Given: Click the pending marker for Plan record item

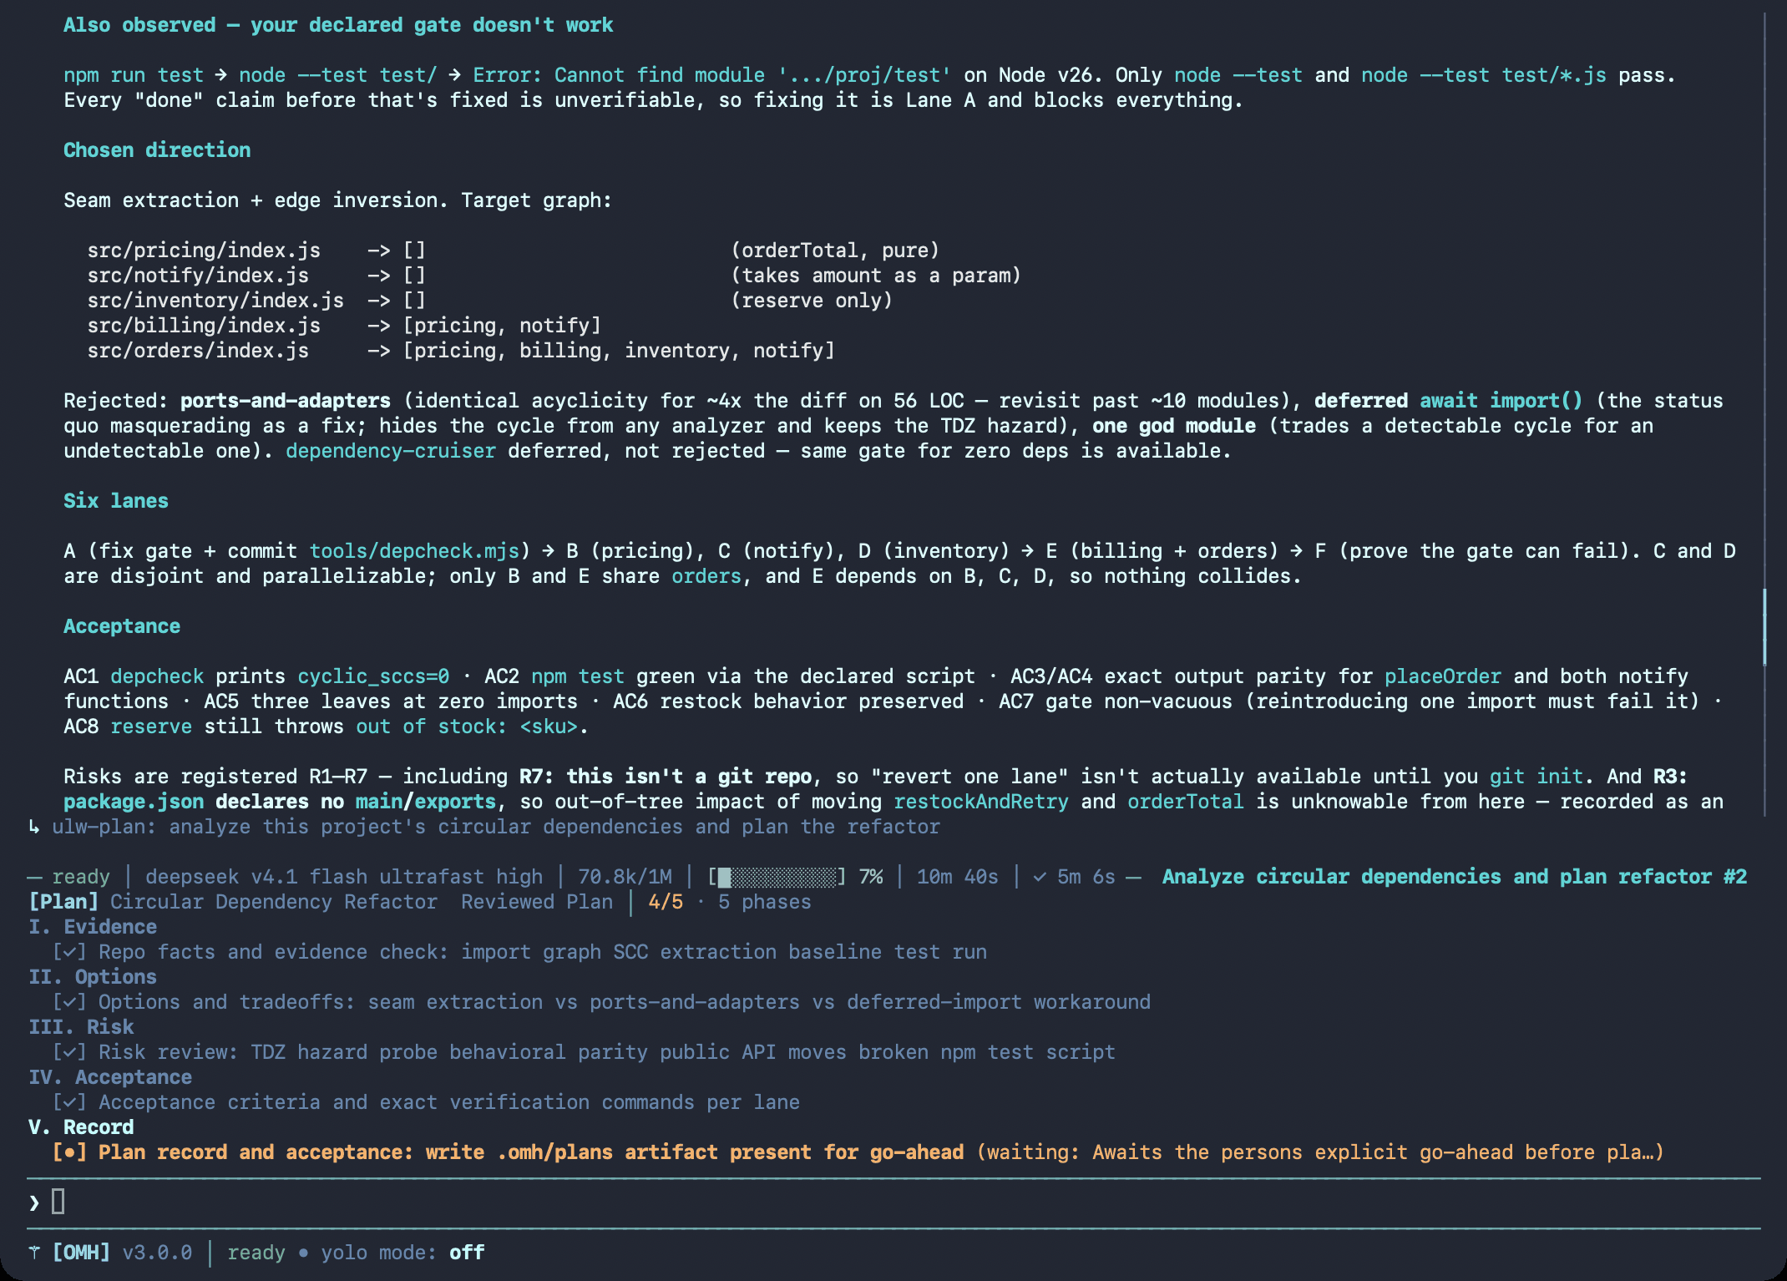Looking at the screenshot, I should click(x=69, y=1152).
